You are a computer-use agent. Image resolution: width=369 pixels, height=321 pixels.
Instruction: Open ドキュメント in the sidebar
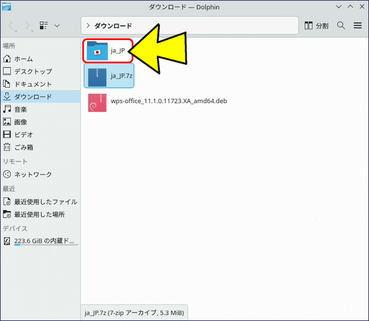[x=32, y=84]
